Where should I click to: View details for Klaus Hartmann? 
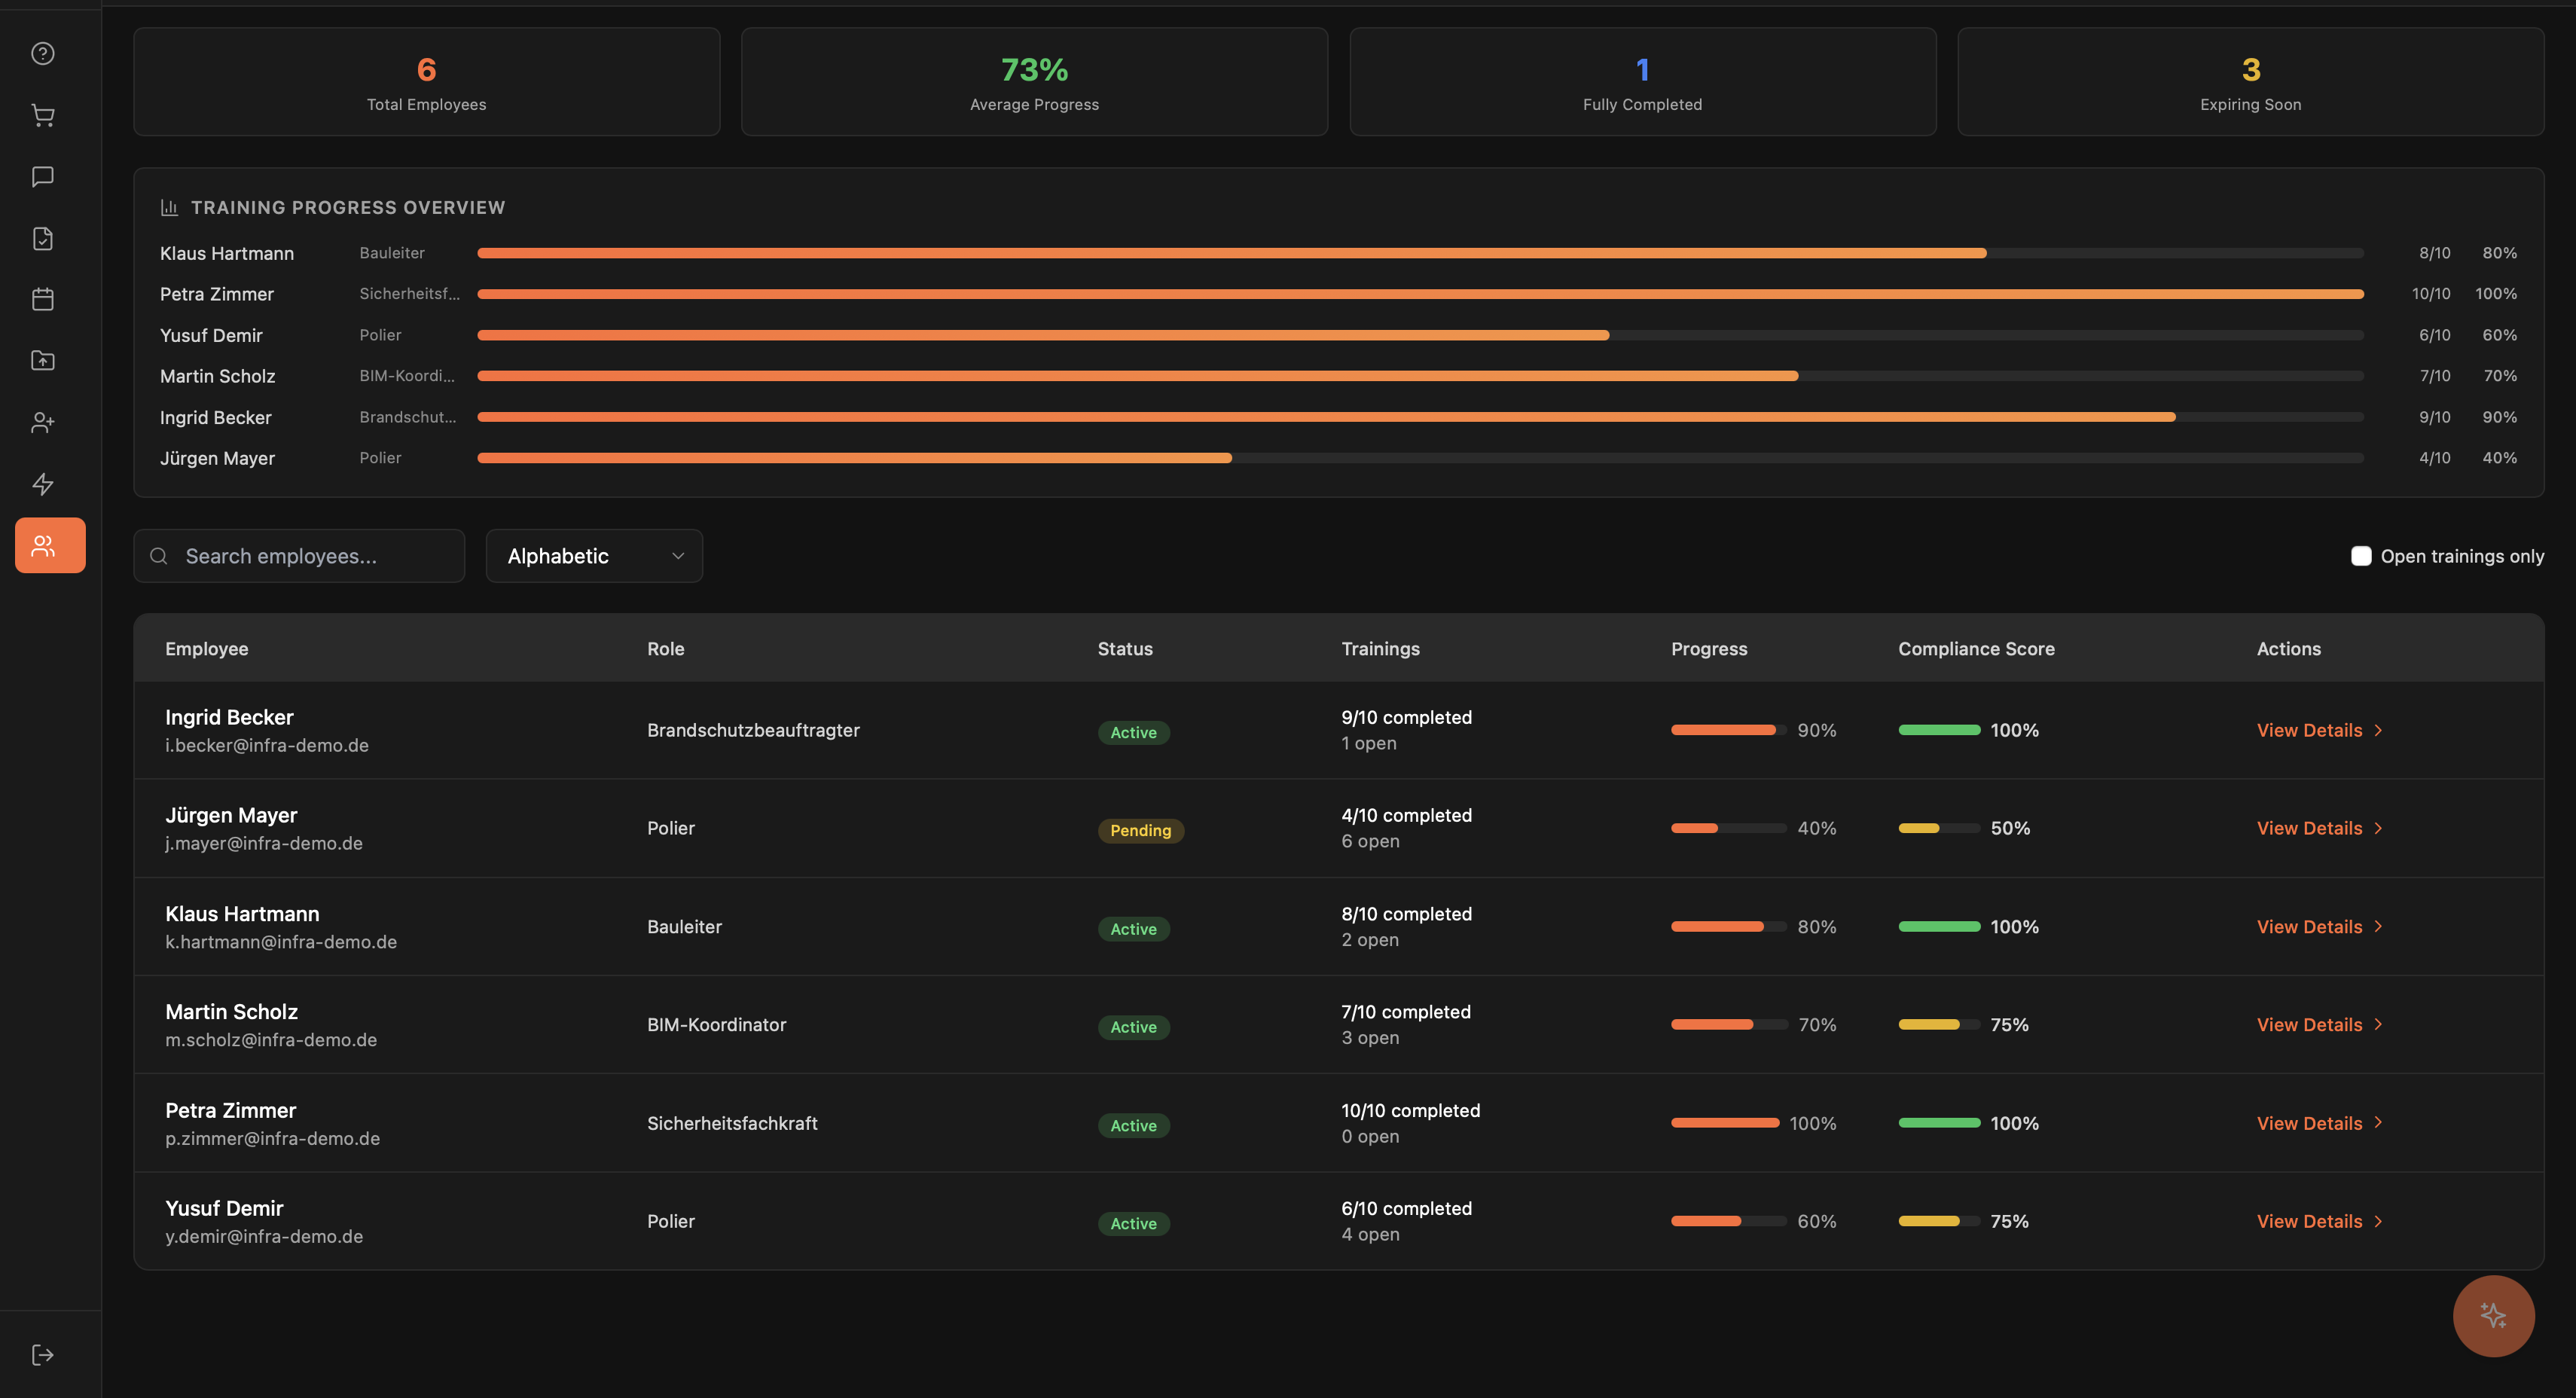pyautogui.click(x=2319, y=927)
